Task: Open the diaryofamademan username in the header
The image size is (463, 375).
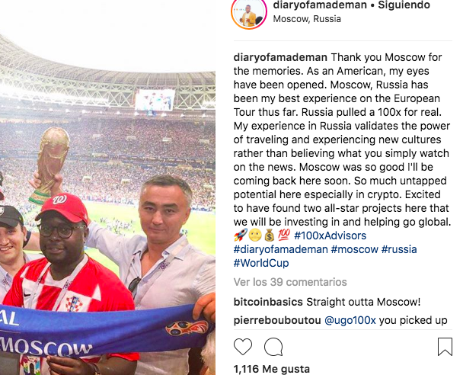Action: (320, 5)
